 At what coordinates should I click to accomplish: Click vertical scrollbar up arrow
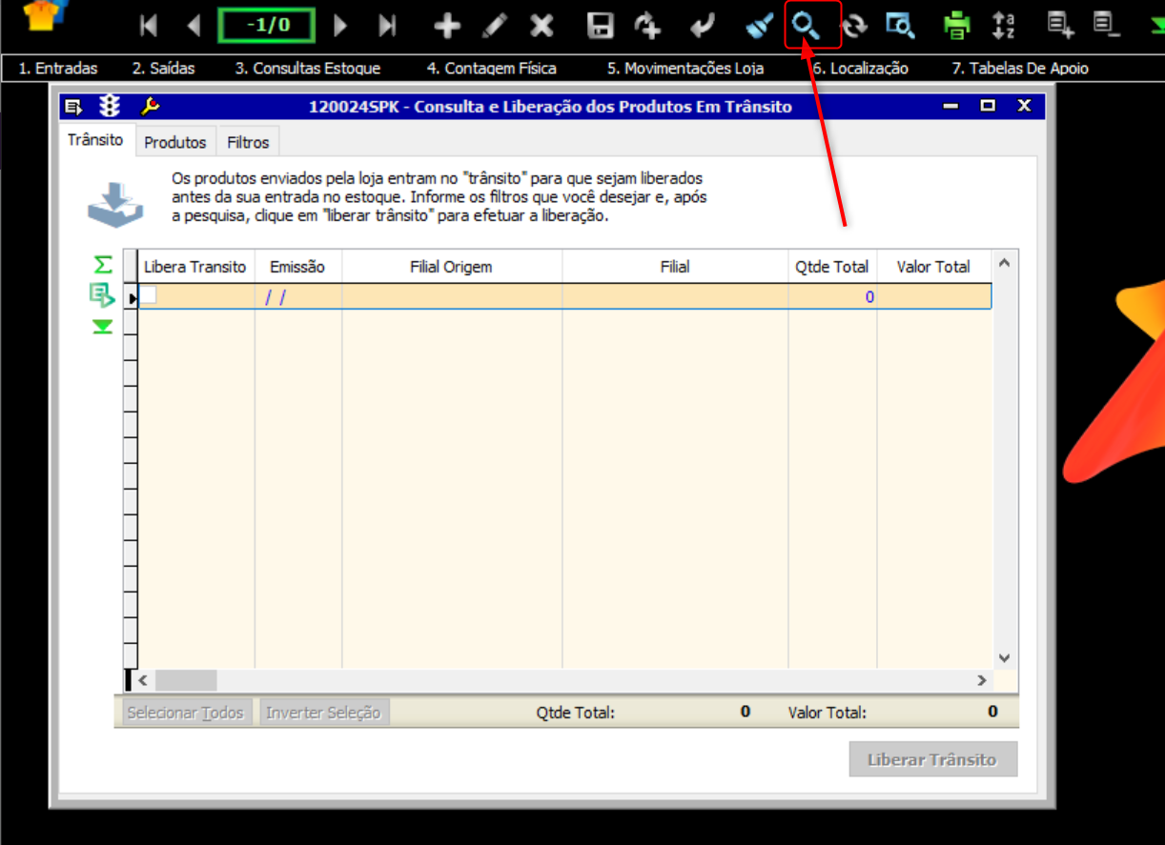pyautogui.click(x=1004, y=263)
